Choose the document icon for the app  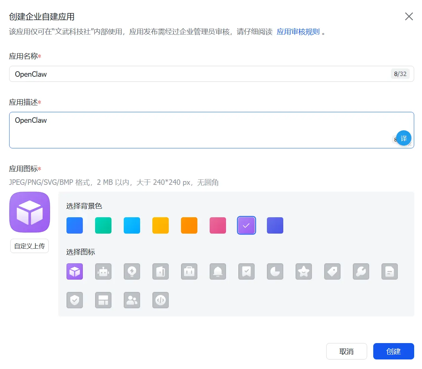point(390,271)
